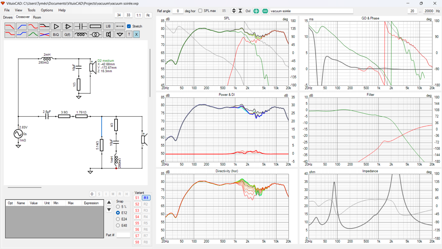Open the Help menu
Screen dimensions: 442x249
point(62,10)
